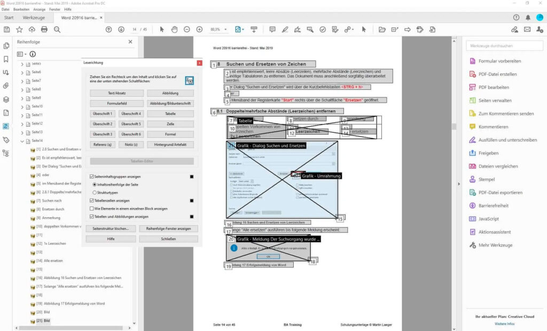Select Inhaltsreihenfolge der Seite radio
Viewport: 547px width, 331px height.
point(95,184)
